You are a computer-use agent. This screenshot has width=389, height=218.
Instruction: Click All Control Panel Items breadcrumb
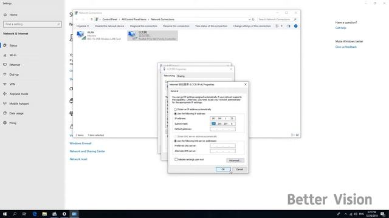point(134,19)
